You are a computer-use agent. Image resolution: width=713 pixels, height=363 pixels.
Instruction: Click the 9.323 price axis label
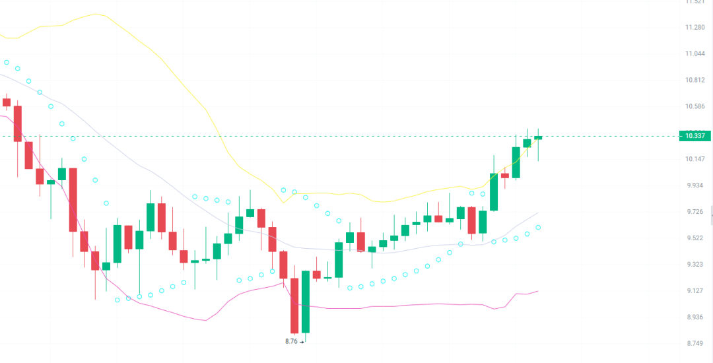pos(695,265)
